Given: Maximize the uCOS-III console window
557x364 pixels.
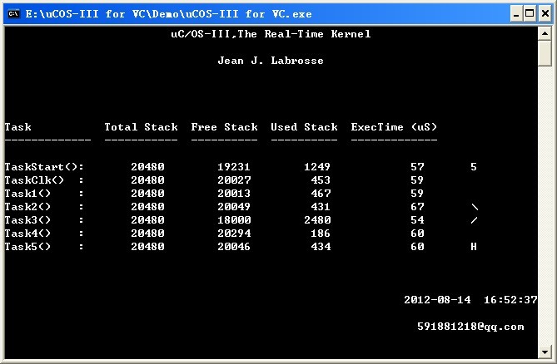Looking at the screenshot, I should [x=530, y=14].
